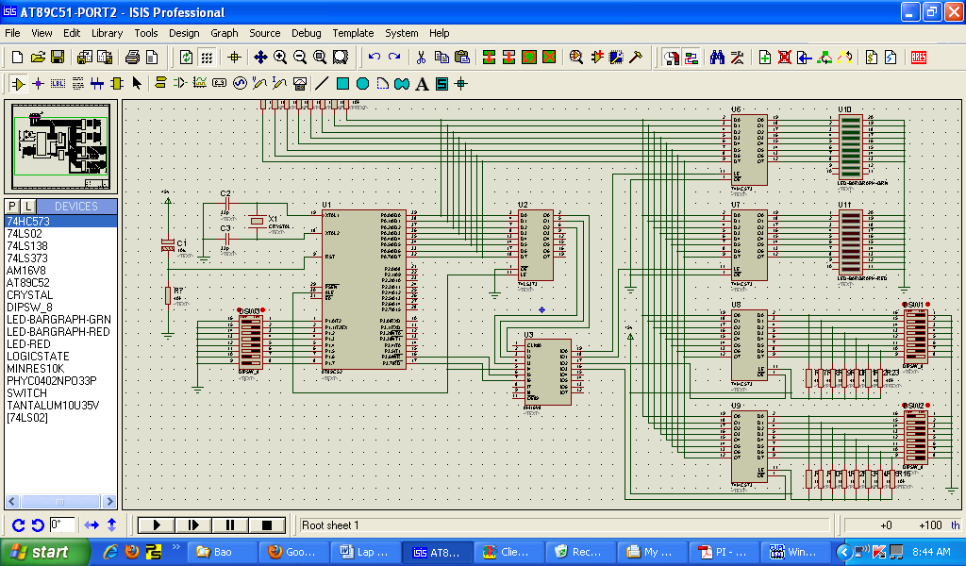Rotate clockwise button
Screen dimensions: 966x566
(19, 524)
